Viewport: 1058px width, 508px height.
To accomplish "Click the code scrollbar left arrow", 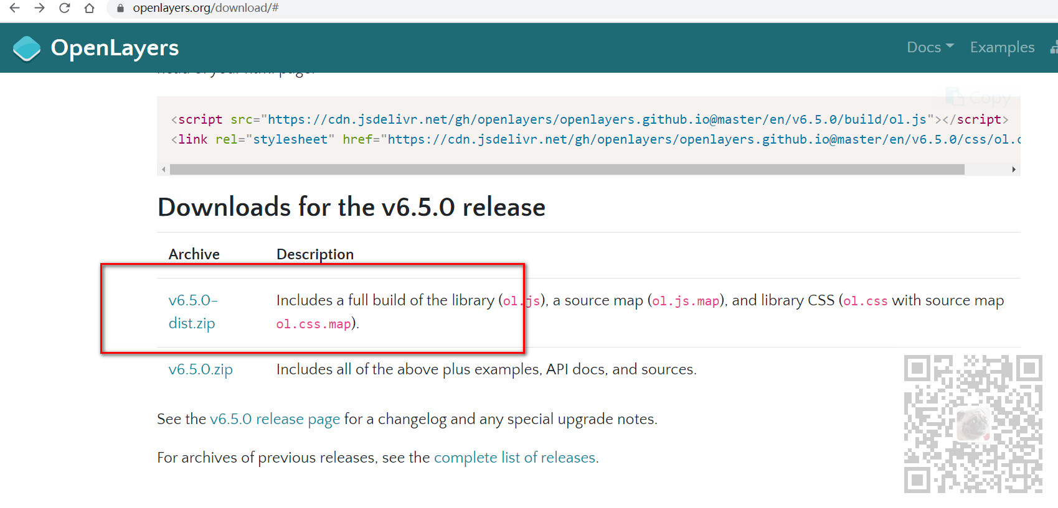I will pyautogui.click(x=164, y=169).
